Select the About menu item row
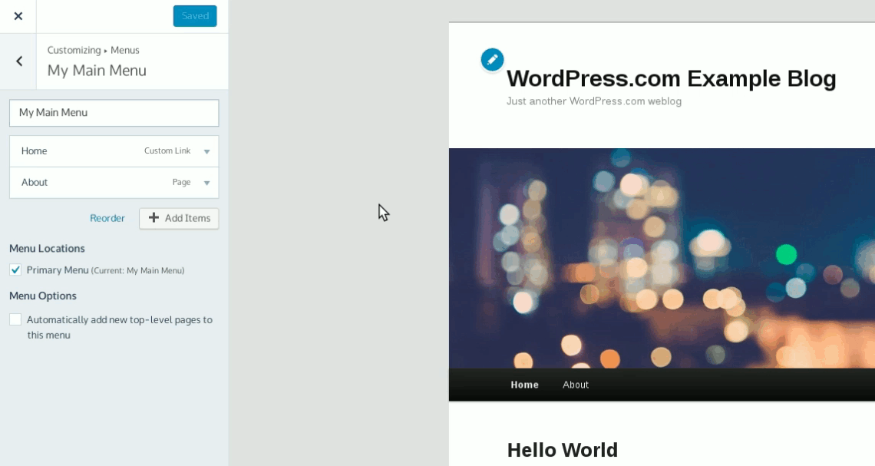Screen dimensions: 875x466 (x=114, y=183)
